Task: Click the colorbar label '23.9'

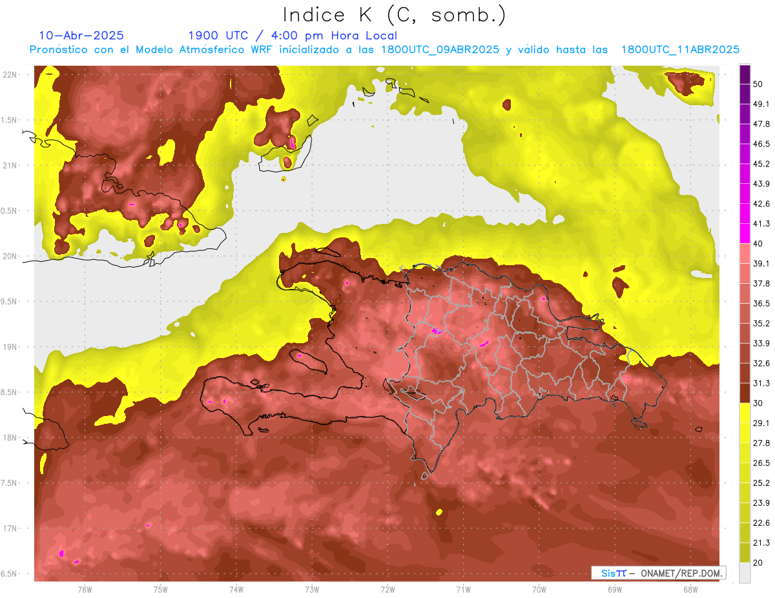Action: (x=761, y=503)
